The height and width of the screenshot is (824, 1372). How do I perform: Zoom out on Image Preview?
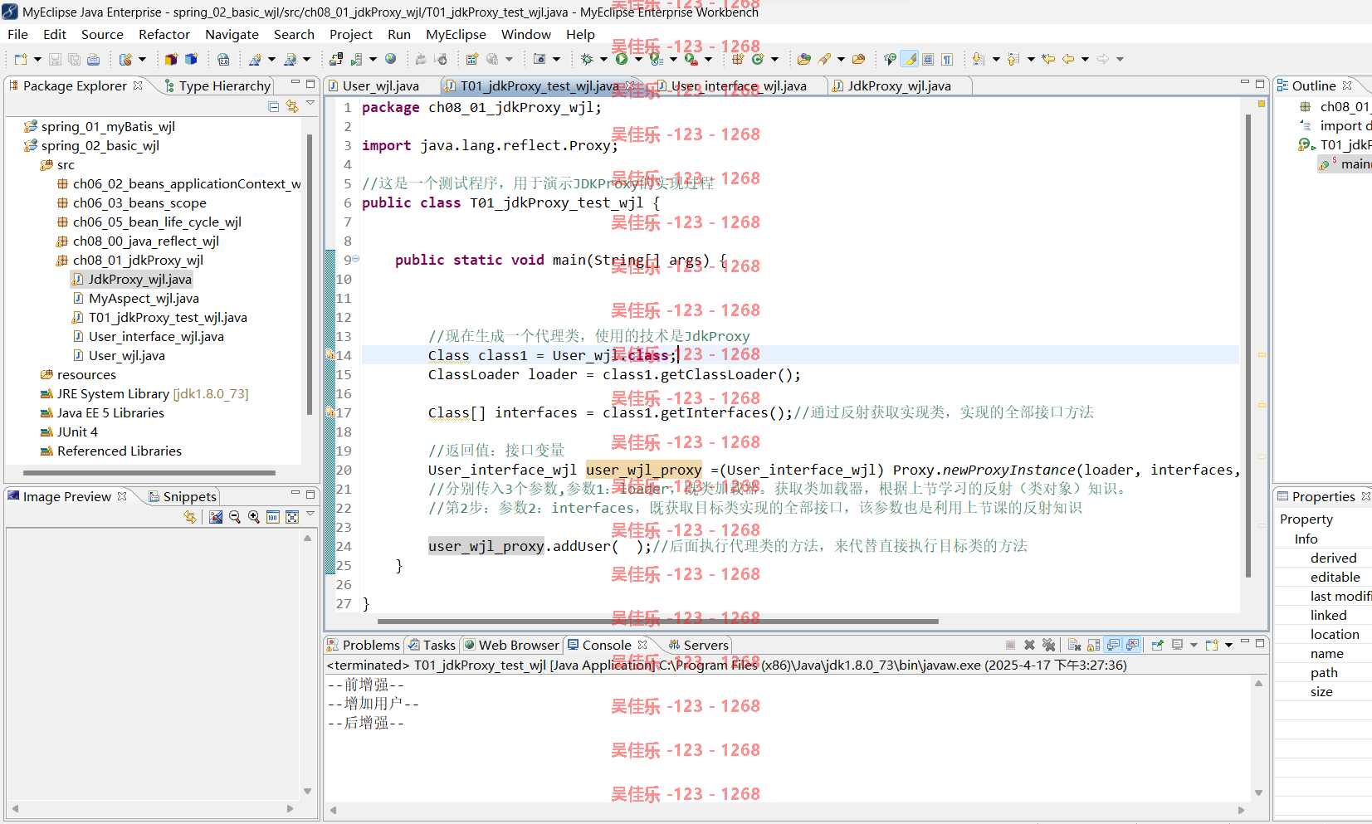(235, 517)
